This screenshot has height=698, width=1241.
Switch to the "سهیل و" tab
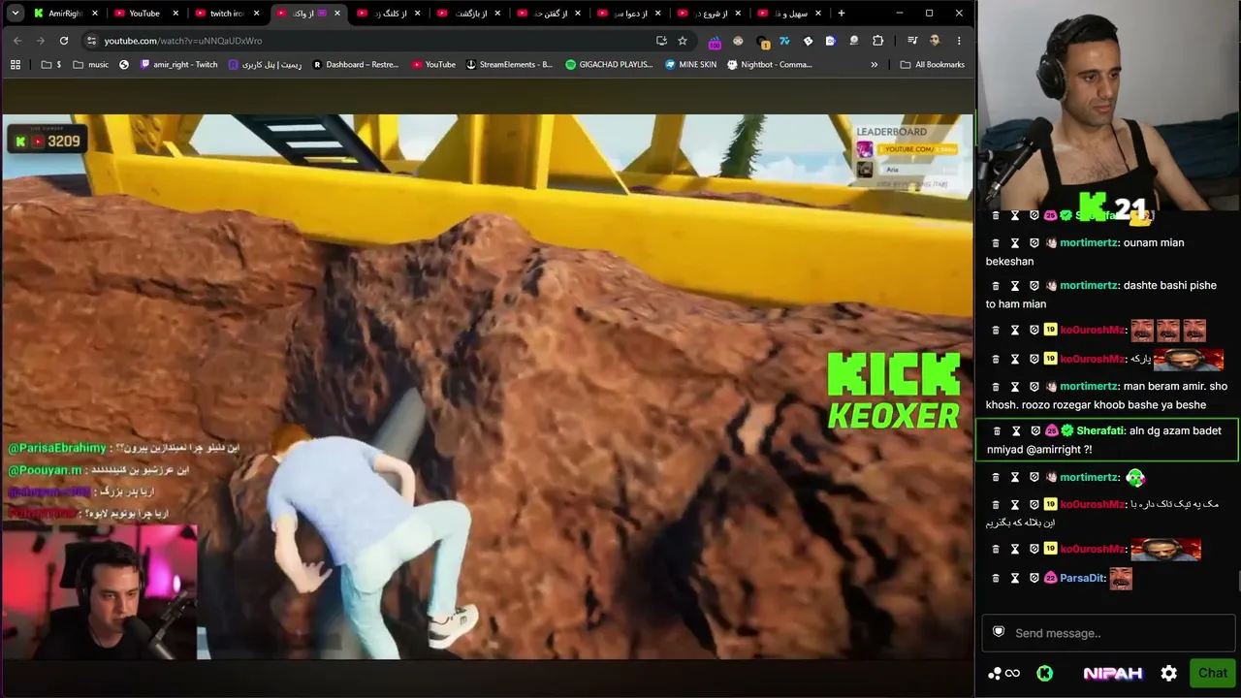789,14
